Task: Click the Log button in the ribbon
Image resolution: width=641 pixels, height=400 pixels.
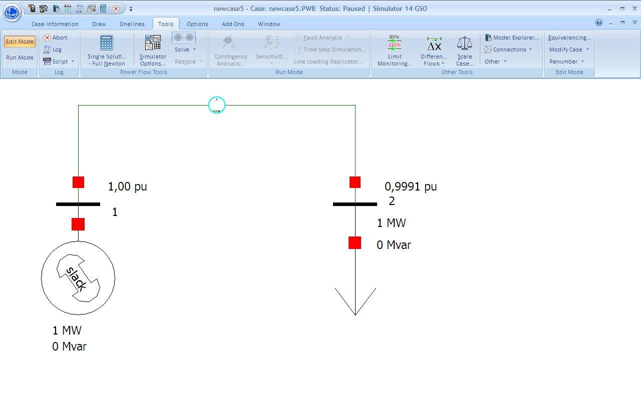Action: click(x=53, y=49)
